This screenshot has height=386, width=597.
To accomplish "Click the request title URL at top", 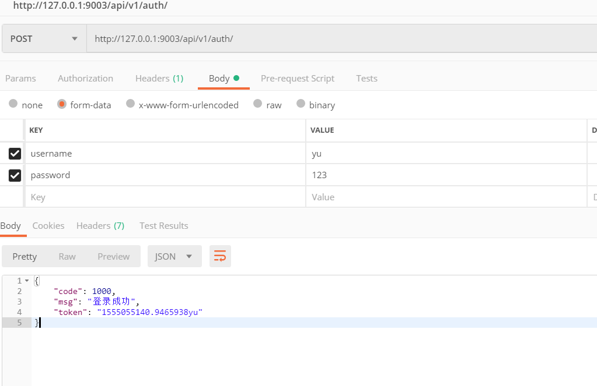I will click(x=90, y=5).
